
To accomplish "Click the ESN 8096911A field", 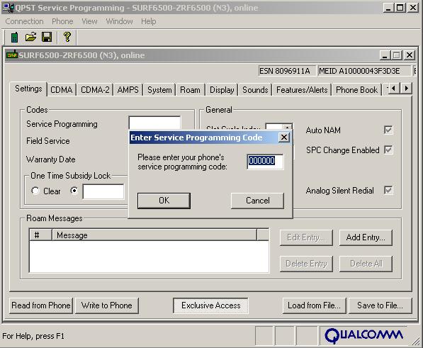I will coord(287,71).
